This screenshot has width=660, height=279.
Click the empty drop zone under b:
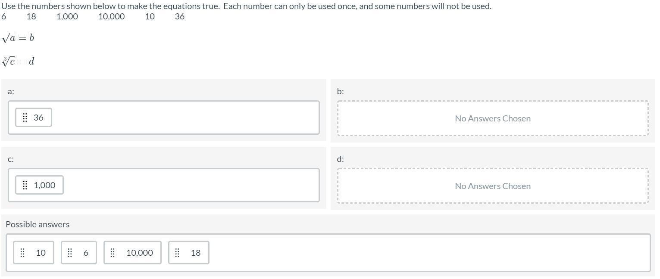(x=492, y=118)
